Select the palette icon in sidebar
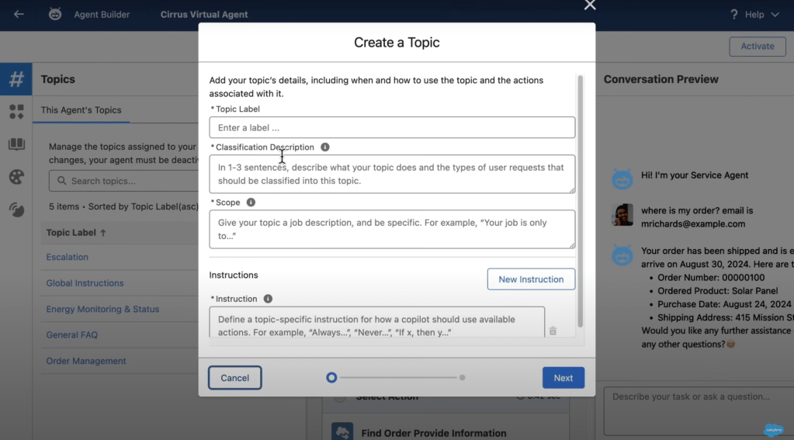This screenshot has width=794, height=440. click(16, 177)
